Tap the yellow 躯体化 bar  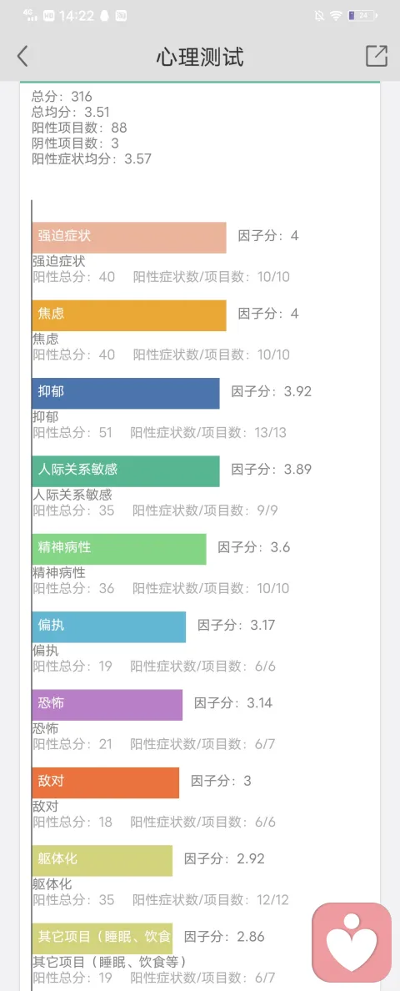click(102, 860)
